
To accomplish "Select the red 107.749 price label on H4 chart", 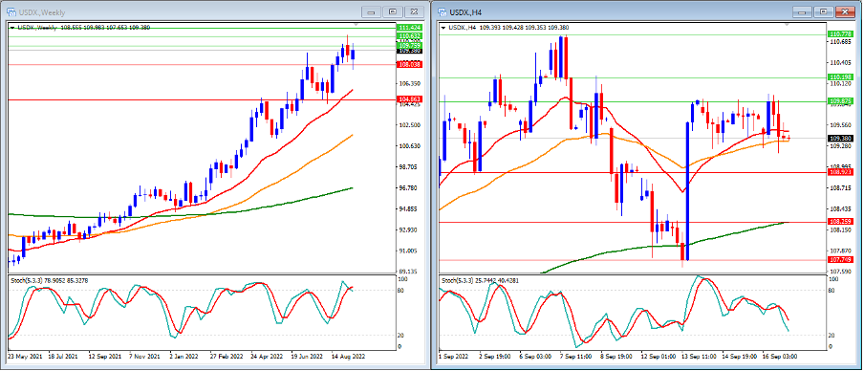I will click(840, 259).
